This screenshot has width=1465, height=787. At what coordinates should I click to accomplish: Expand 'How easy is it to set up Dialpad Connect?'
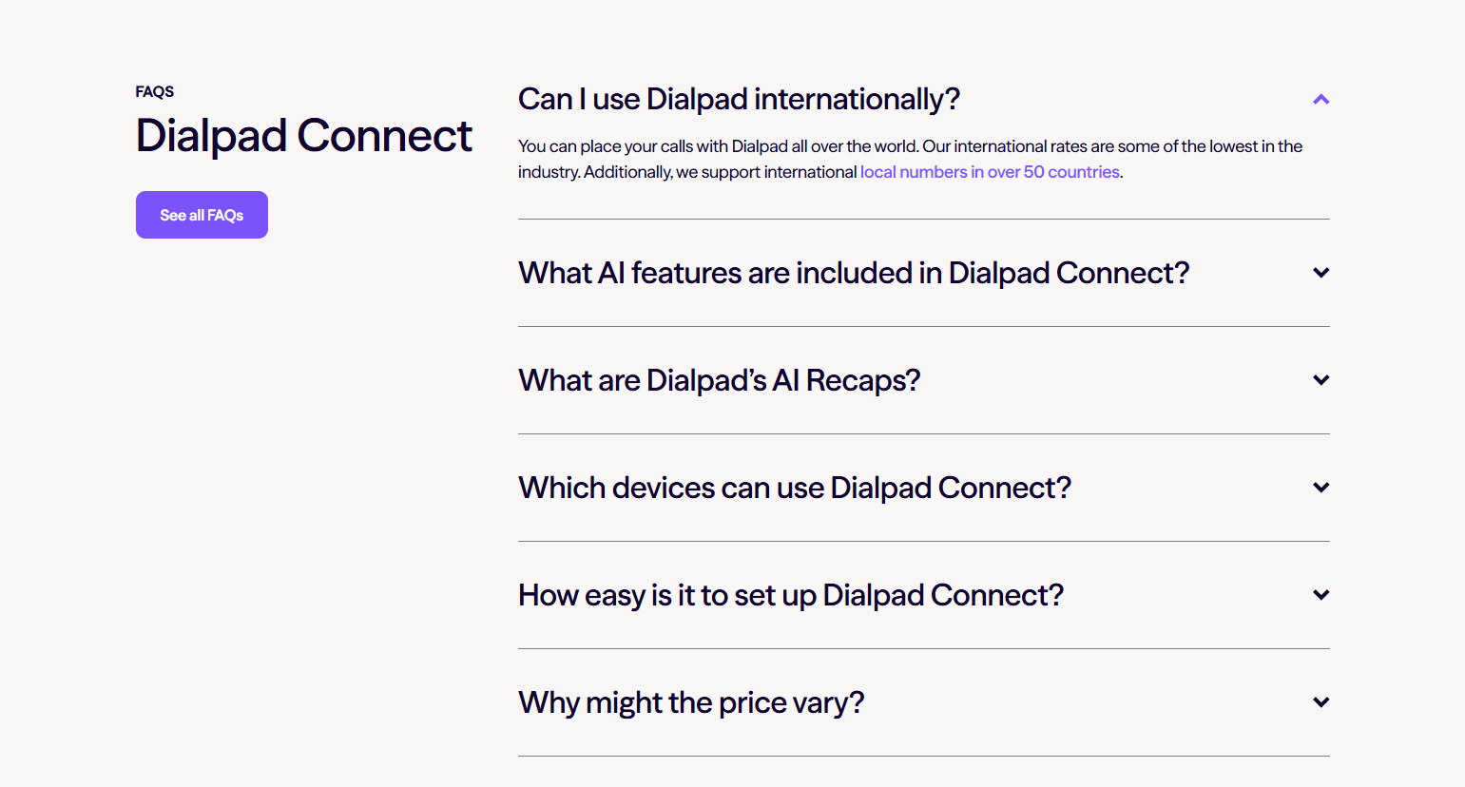790,594
